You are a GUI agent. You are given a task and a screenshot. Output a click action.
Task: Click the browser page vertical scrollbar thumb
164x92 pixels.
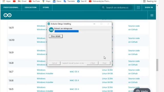click(157, 65)
